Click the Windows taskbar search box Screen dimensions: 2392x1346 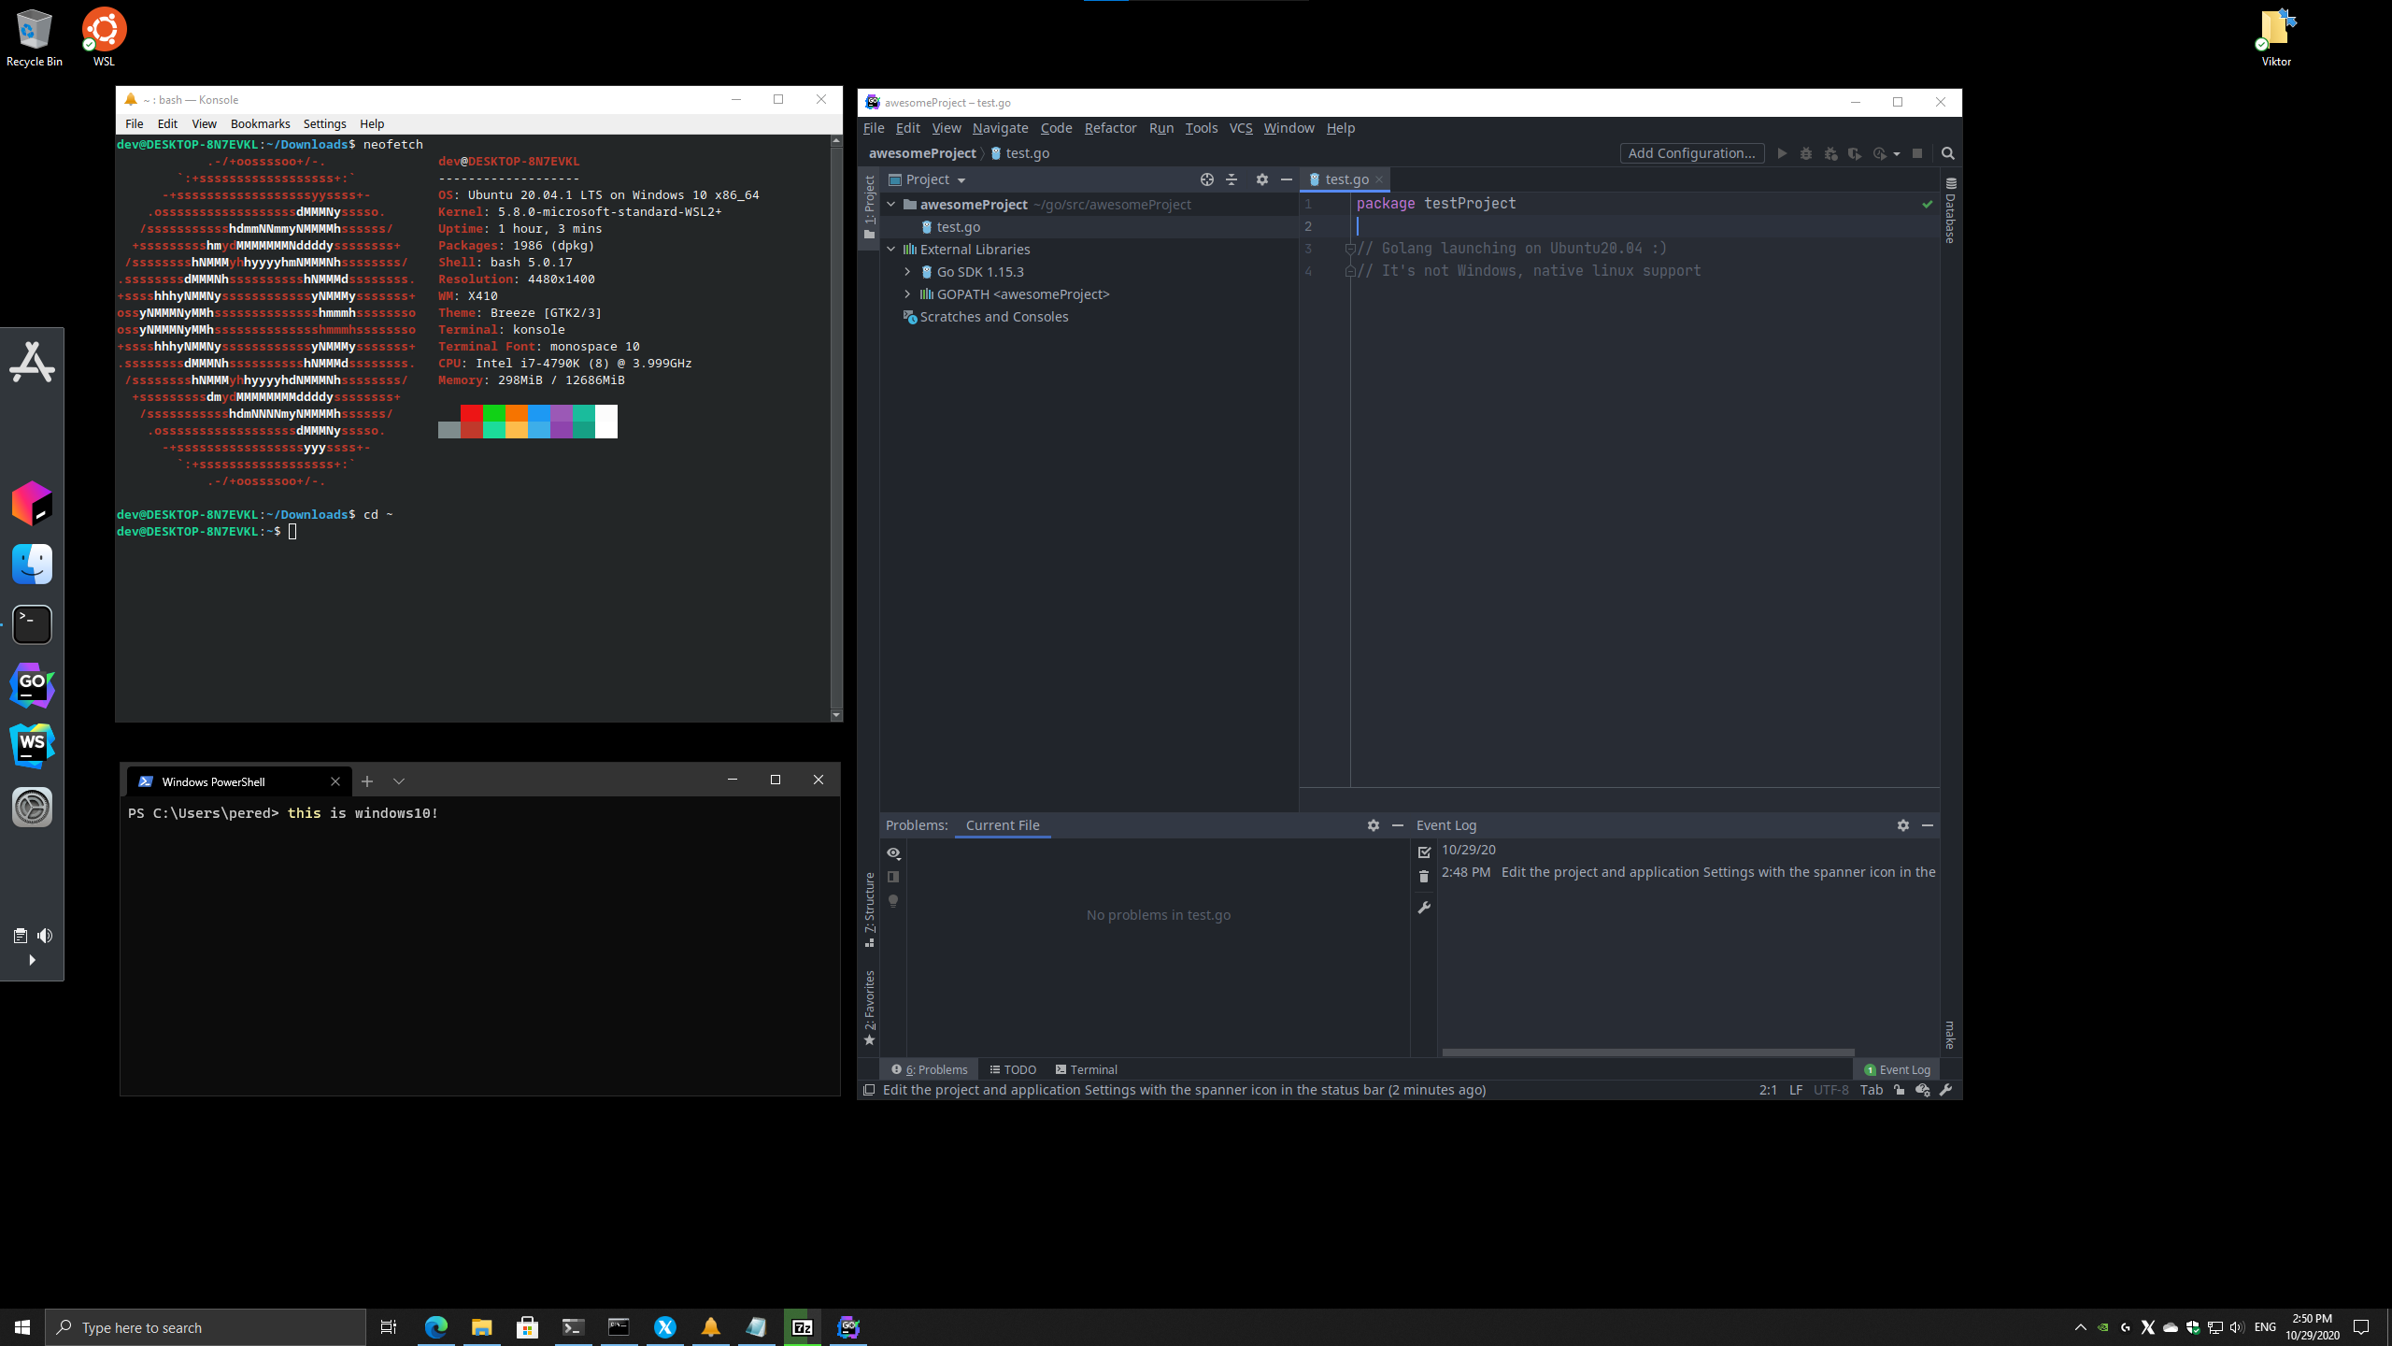206,1327
